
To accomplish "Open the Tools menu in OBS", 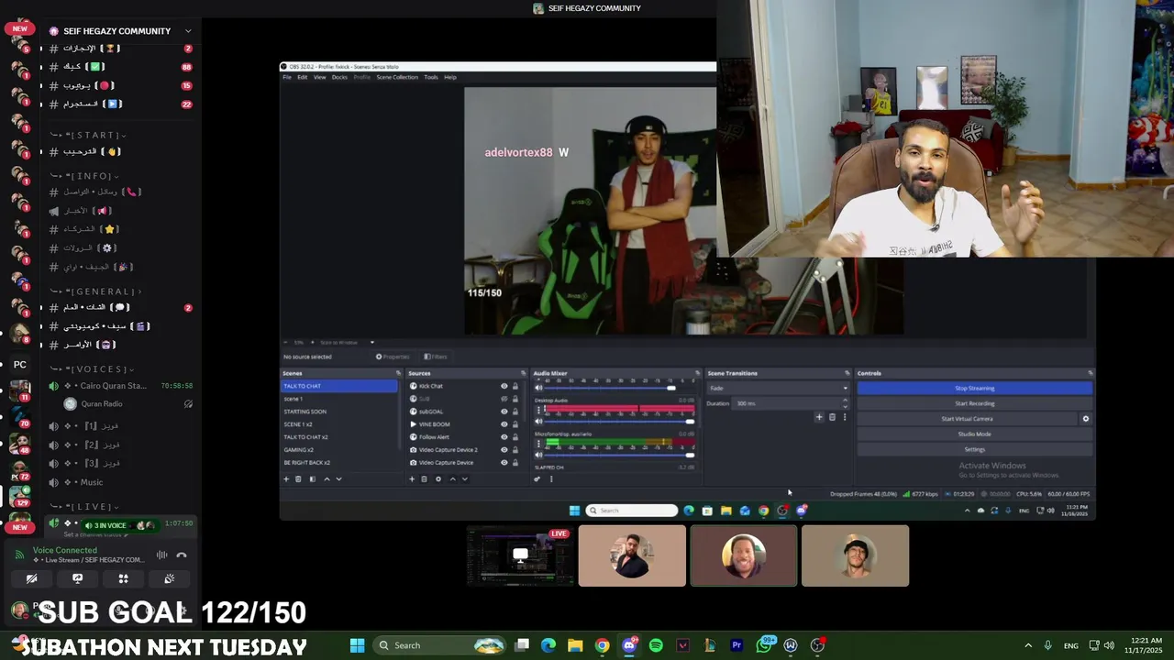I will (430, 77).
